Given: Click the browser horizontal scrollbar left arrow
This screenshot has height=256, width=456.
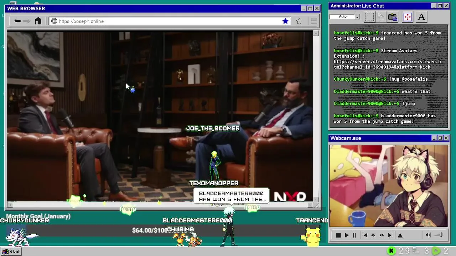Looking at the screenshot, I should (10, 205).
